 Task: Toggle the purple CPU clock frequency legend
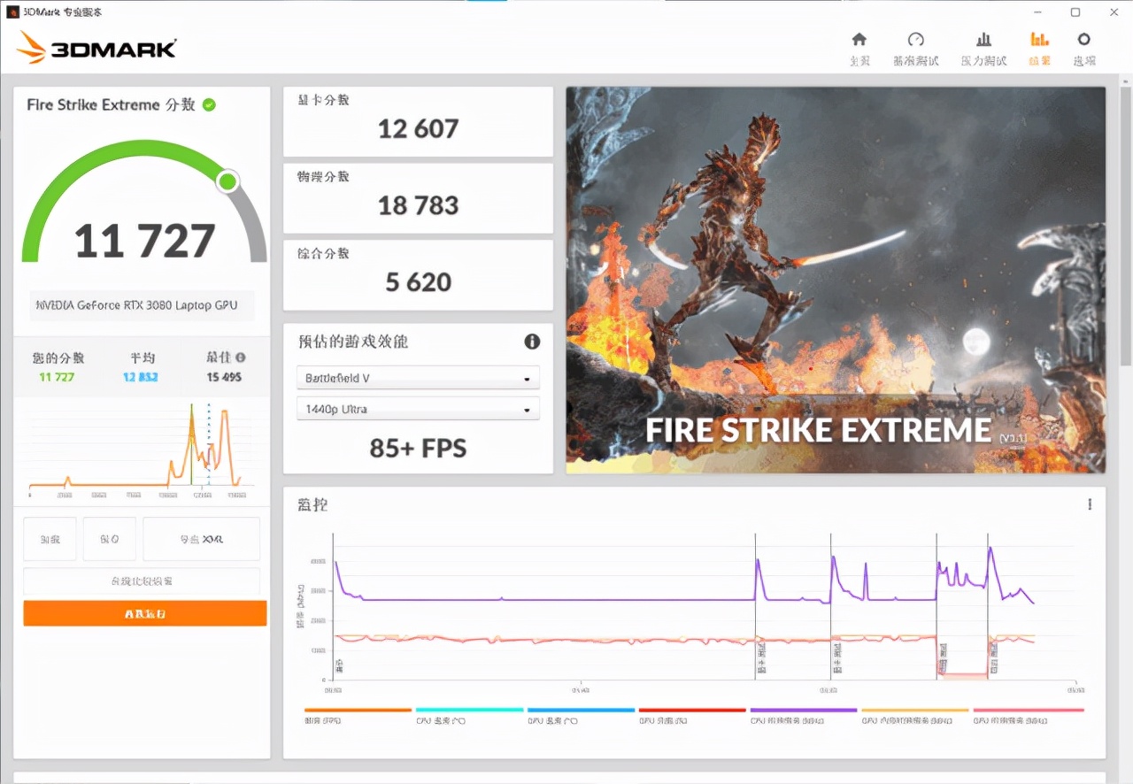click(x=804, y=711)
